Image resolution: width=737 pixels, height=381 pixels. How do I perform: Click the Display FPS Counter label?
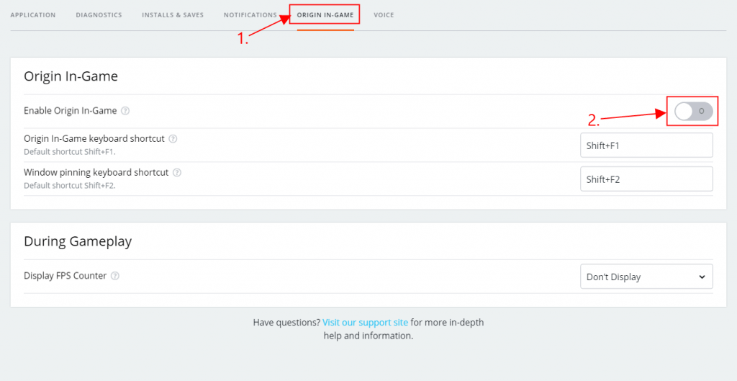[65, 276]
